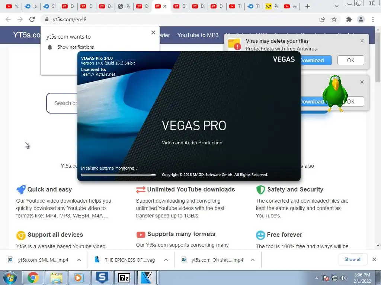Click the green shield Safety icon
The width and height of the screenshot is (381, 285).
click(x=260, y=190)
